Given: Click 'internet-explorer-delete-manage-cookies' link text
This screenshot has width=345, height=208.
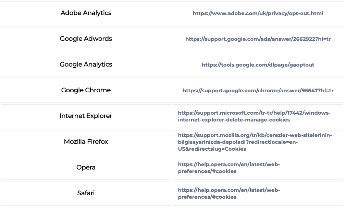Looking at the screenshot, I should point(234,120).
